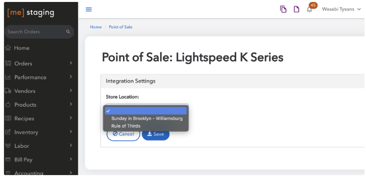Open the Wasabi Tysons account dropdown
The width and height of the screenshot is (366, 180).
pyautogui.click(x=342, y=9)
